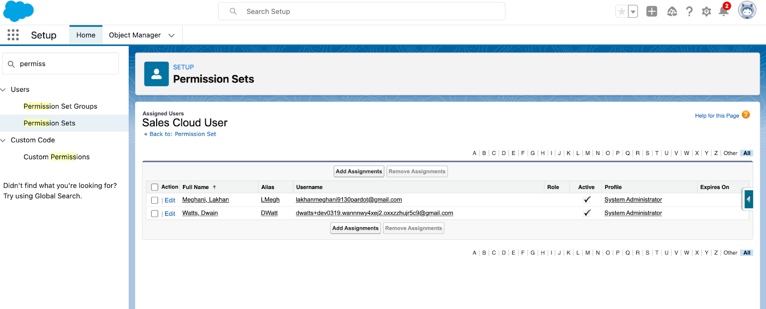Click the Username column header

pos(309,187)
